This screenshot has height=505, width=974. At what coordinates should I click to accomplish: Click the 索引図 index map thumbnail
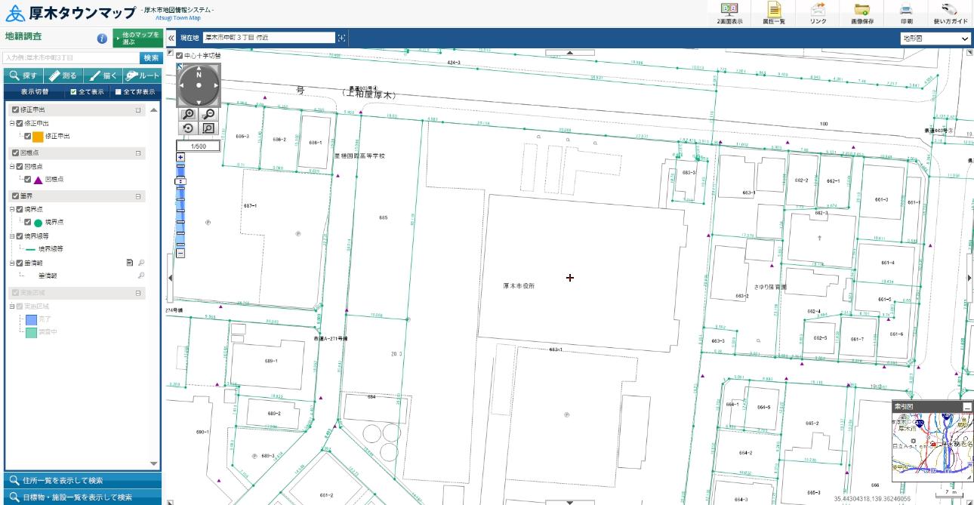(x=932, y=447)
